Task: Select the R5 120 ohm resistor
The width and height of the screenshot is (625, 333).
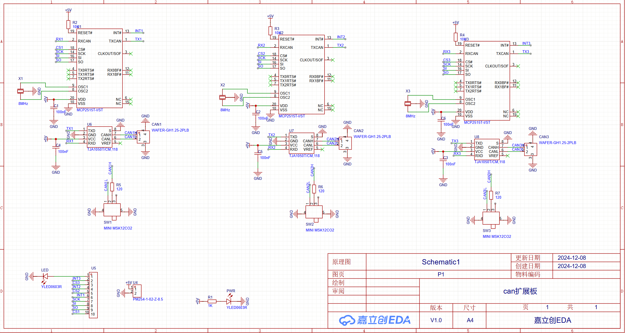Action: tap(112, 187)
